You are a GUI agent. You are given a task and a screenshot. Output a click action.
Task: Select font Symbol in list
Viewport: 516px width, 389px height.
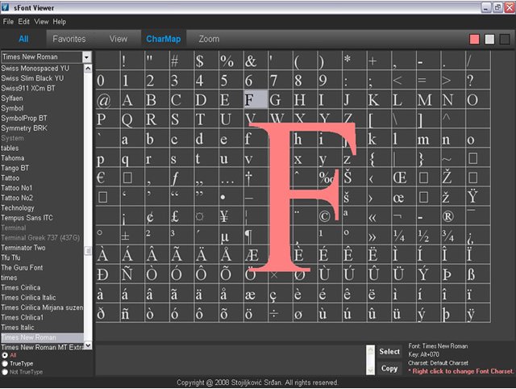(x=42, y=108)
